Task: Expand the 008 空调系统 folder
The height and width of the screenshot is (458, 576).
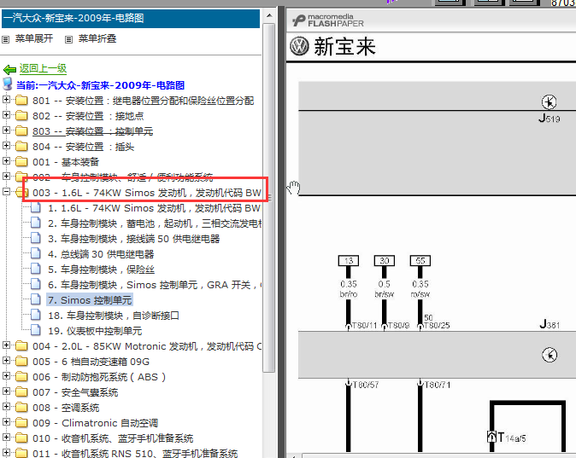Action: [6, 407]
